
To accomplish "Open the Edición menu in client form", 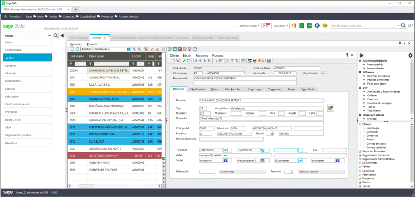I will [187, 55].
